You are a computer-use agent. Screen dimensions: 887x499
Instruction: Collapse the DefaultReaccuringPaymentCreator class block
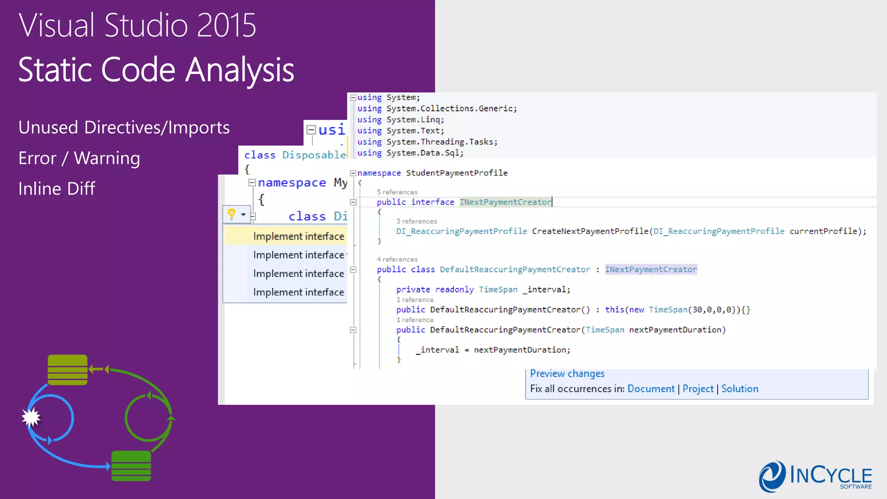click(x=353, y=269)
